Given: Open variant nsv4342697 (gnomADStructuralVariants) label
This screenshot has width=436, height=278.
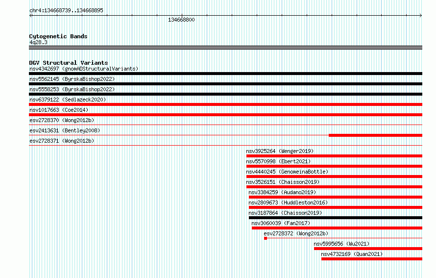Looking at the screenshot, I should [84, 69].
